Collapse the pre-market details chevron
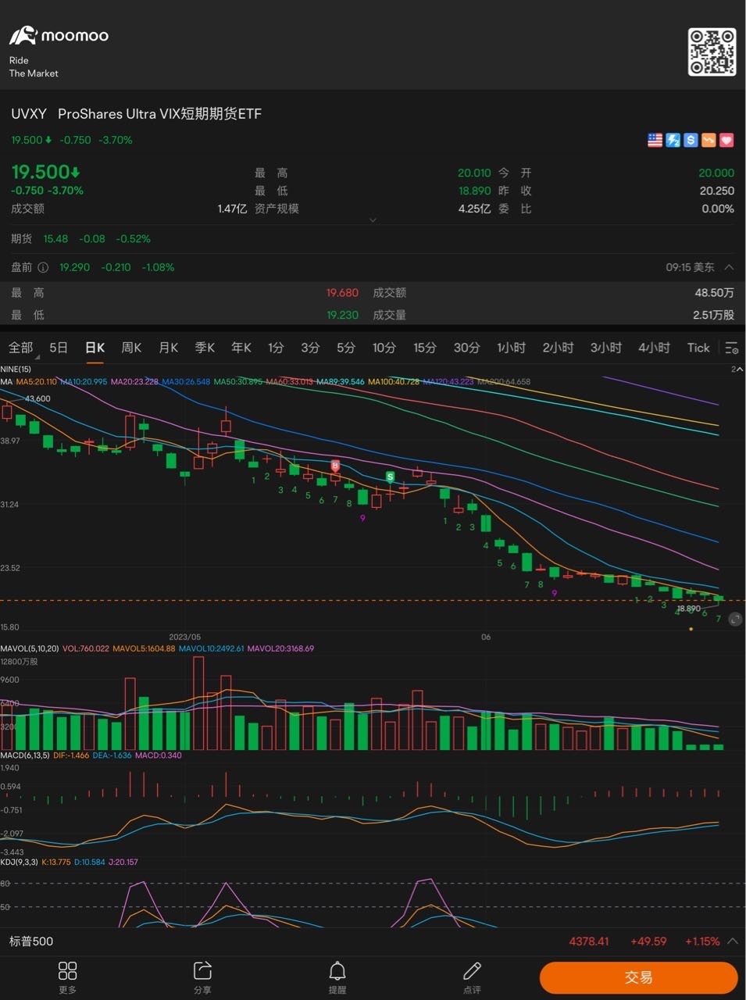 coord(729,267)
